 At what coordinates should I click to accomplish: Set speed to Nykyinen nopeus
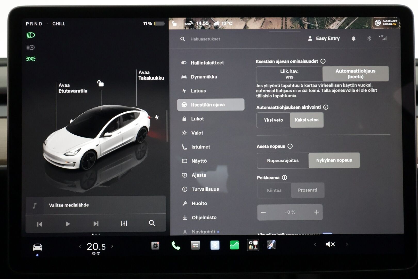click(334, 160)
